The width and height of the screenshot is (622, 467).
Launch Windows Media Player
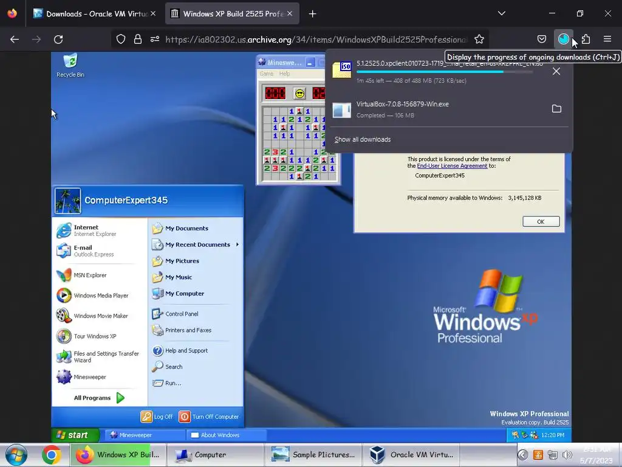[x=92, y=296]
